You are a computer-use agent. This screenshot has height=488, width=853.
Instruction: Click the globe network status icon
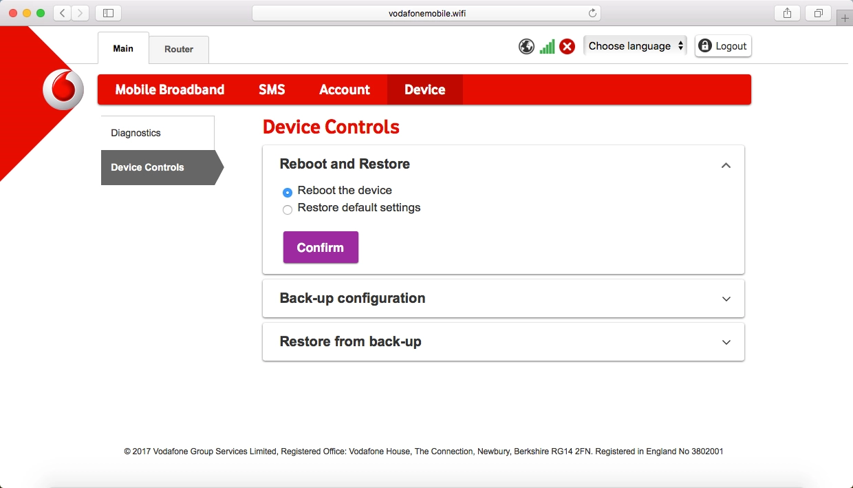pos(526,46)
